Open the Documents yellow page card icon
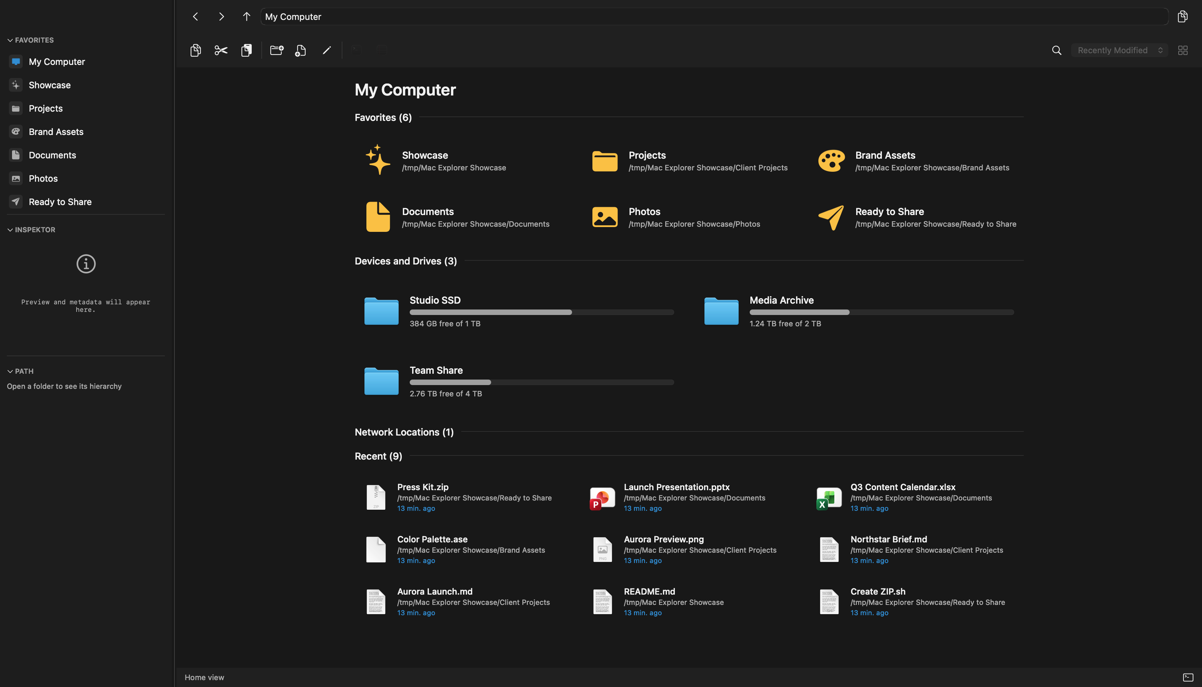Image resolution: width=1202 pixels, height=687 pixels. (x=378, y=216)
